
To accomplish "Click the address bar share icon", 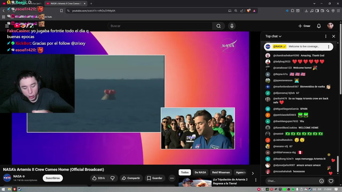I will (x=242, y=11).
